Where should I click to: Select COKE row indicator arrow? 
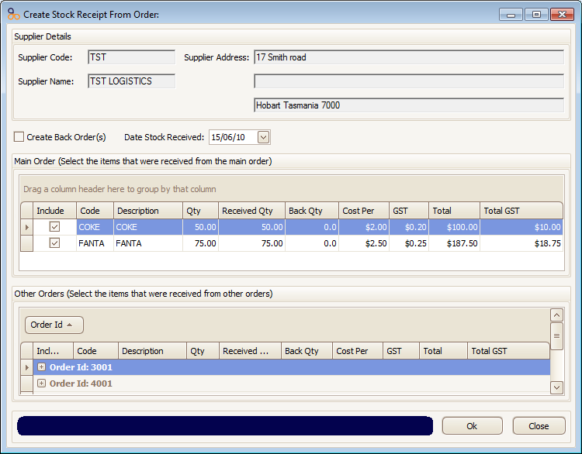tap(26, 227)
